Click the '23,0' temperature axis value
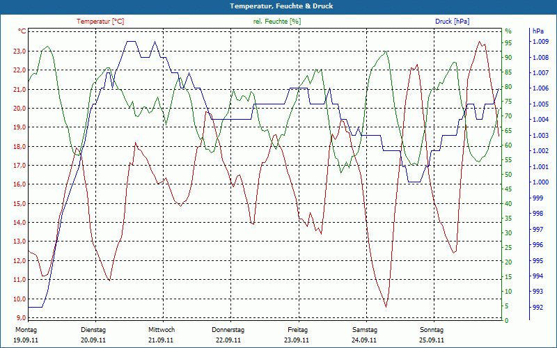557x348 pixels. (19, 51)
